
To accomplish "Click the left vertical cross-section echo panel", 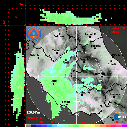I will point(12,76).
